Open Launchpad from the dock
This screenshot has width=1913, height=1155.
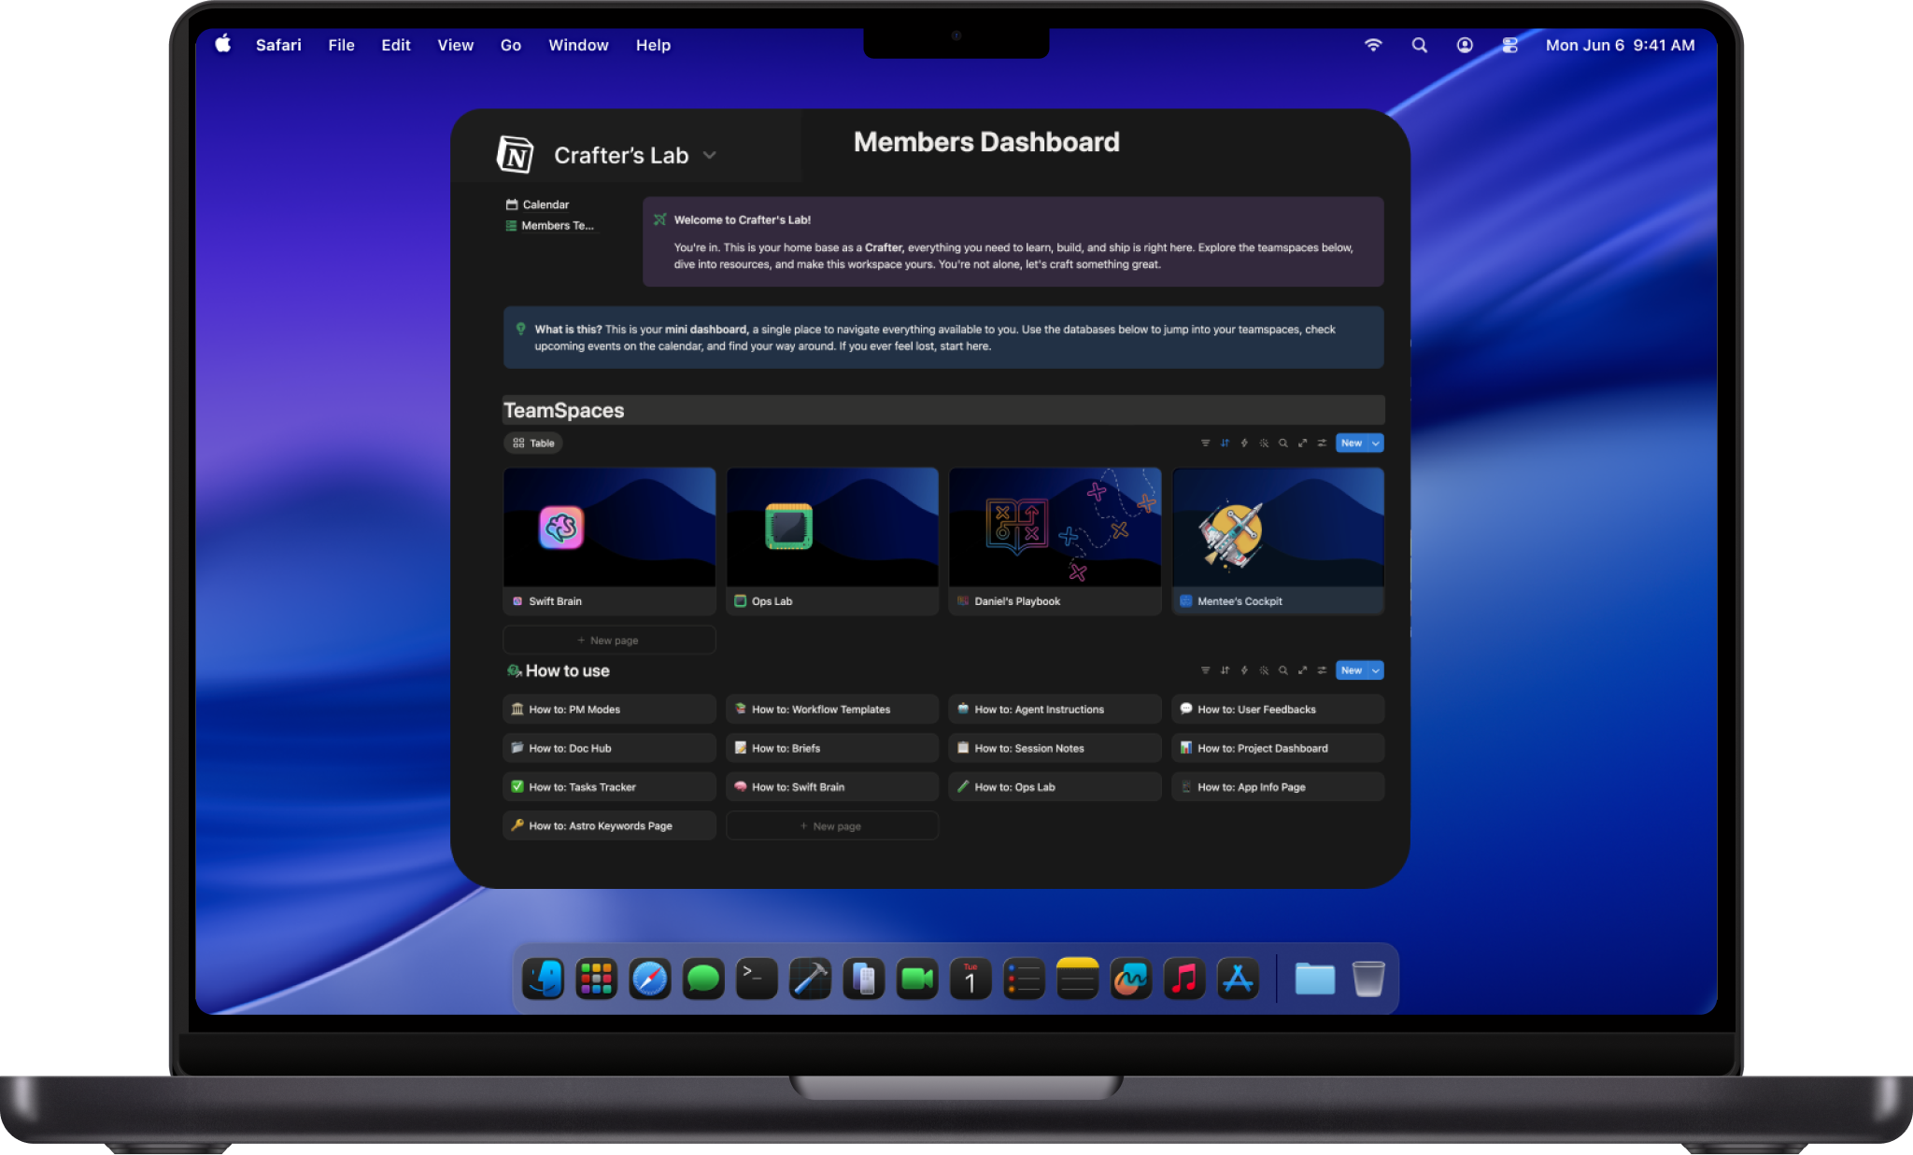click(596, 979)
